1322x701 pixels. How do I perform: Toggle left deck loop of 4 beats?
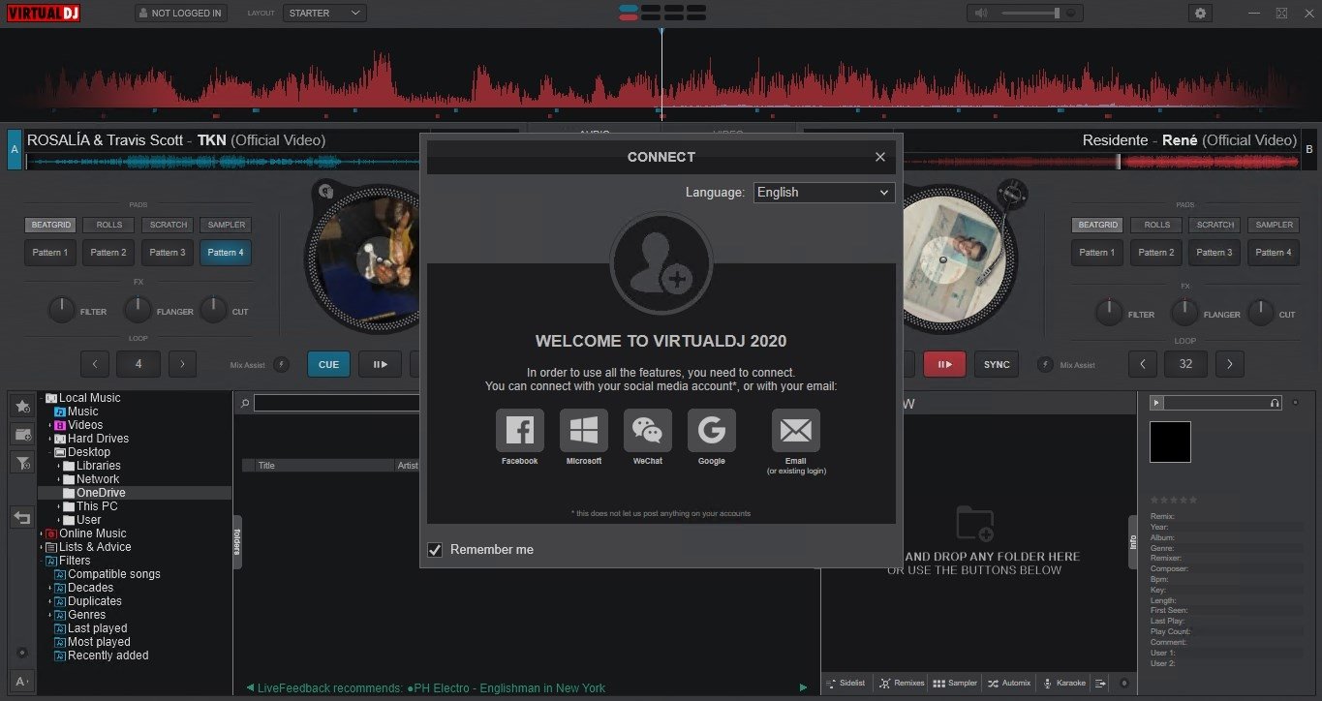coord(138,364)
